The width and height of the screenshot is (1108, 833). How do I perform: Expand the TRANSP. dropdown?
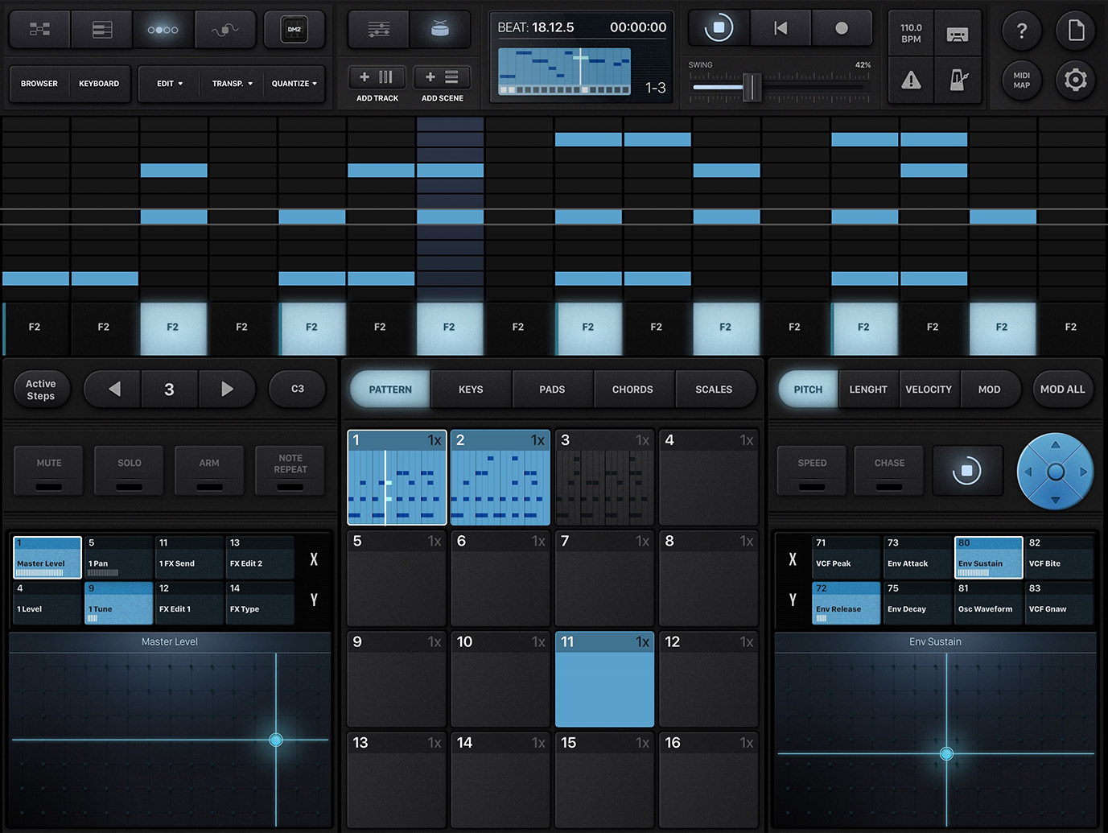click(x=233, y=84)
